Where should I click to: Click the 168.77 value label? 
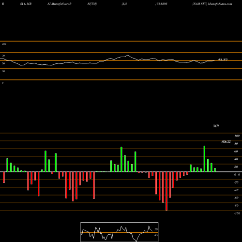[226, 142]
